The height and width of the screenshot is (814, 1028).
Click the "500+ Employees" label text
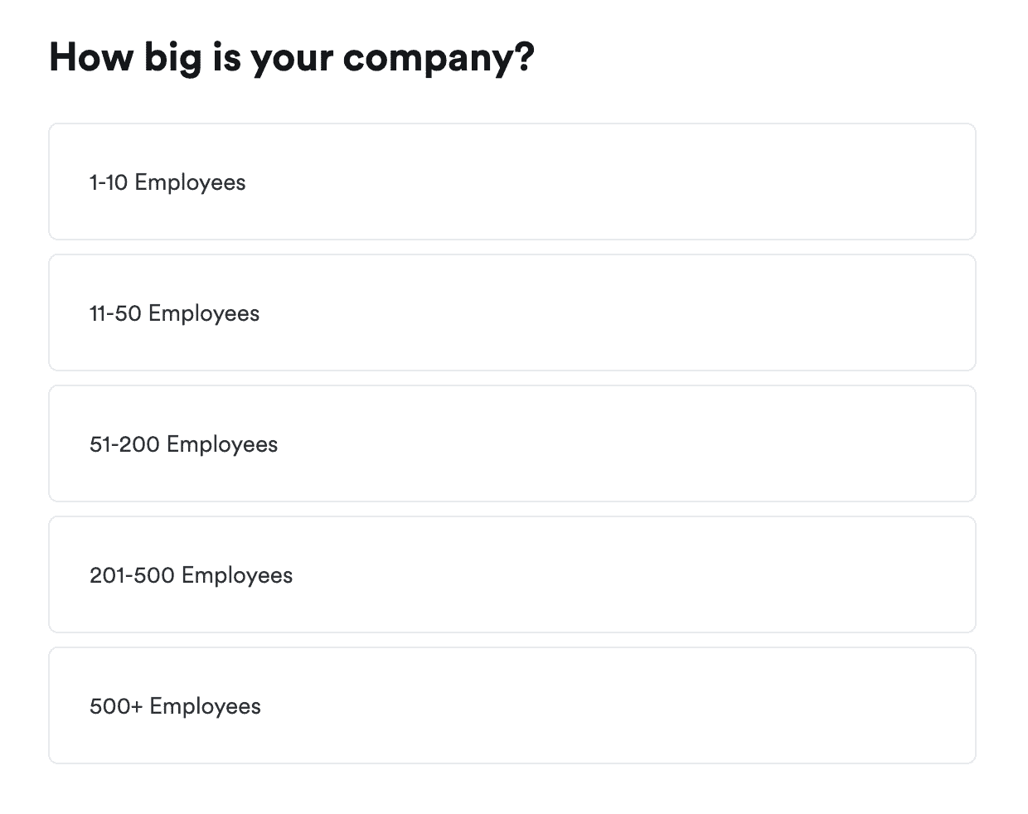[175, 706]
